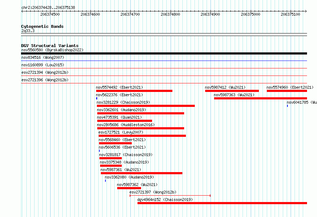Click the nsv4735391 (Quan2021) label

coord(119,117)
